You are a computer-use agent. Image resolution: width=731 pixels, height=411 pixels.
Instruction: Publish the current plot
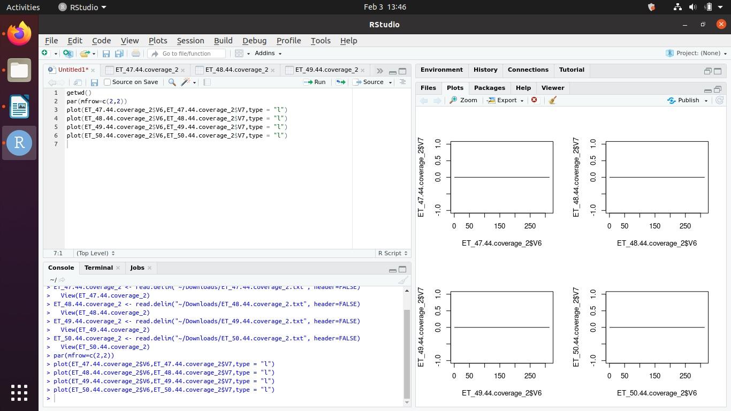685,100
